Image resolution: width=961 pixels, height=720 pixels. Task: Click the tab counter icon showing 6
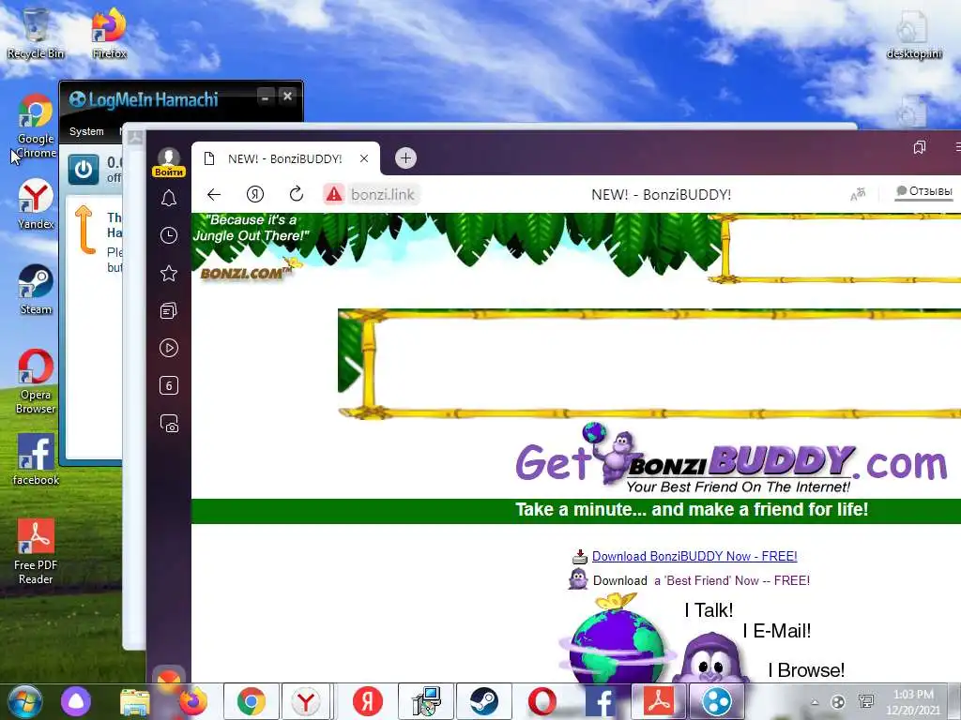169,385
